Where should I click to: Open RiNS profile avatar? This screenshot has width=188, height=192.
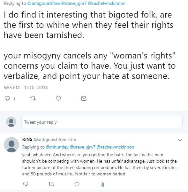click(11, 145)
